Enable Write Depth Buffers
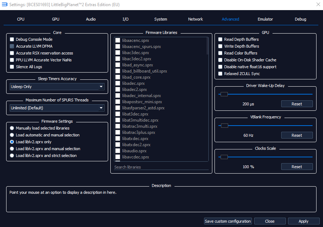Screen dimensions: 323x227 point(220,46)
